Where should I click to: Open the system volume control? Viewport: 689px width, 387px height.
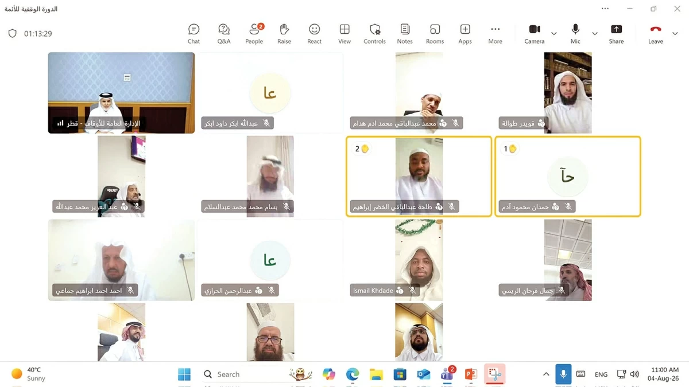point(634,374)
